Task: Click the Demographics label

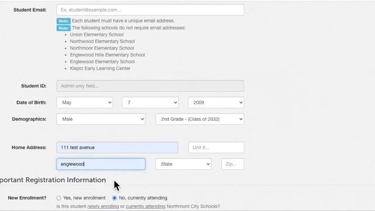Action: [x=29, y=119]
